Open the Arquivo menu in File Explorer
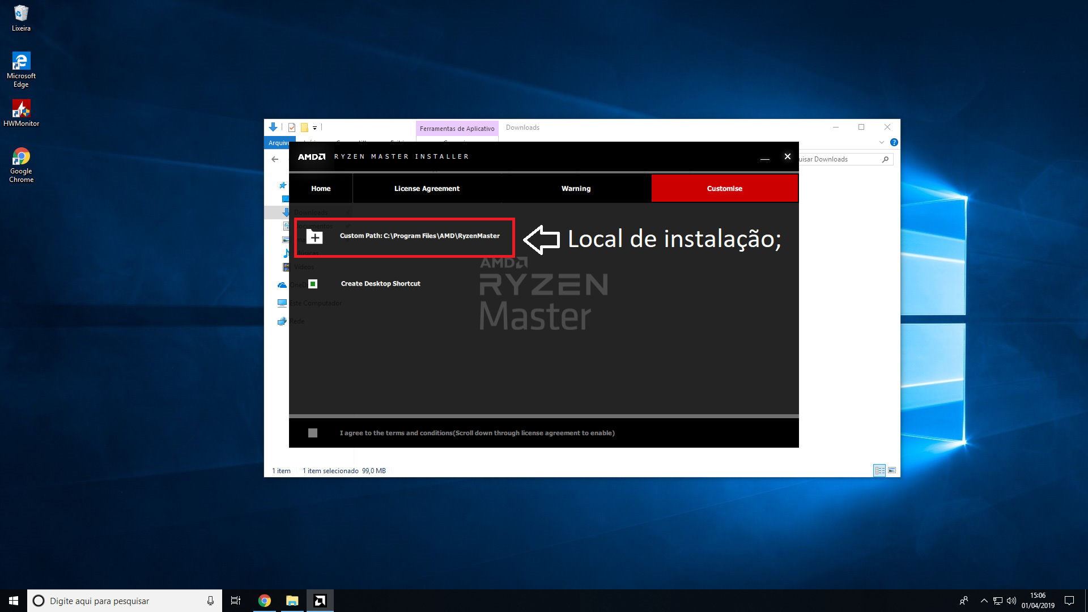The width and height of the screenshot is (1088, 612). [x=279, y=143]
